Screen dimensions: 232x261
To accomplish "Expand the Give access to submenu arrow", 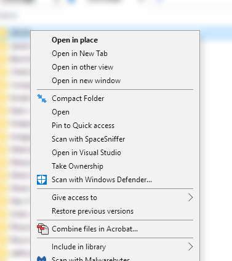I will tap(191, 198).
